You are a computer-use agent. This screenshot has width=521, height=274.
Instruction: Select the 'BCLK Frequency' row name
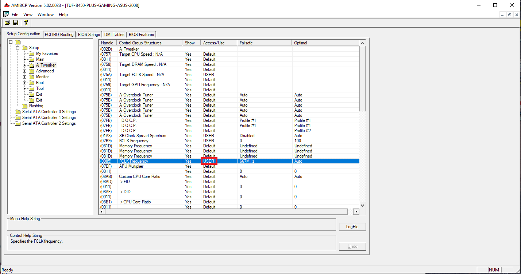pyautogui.click(x=134, y=141)
